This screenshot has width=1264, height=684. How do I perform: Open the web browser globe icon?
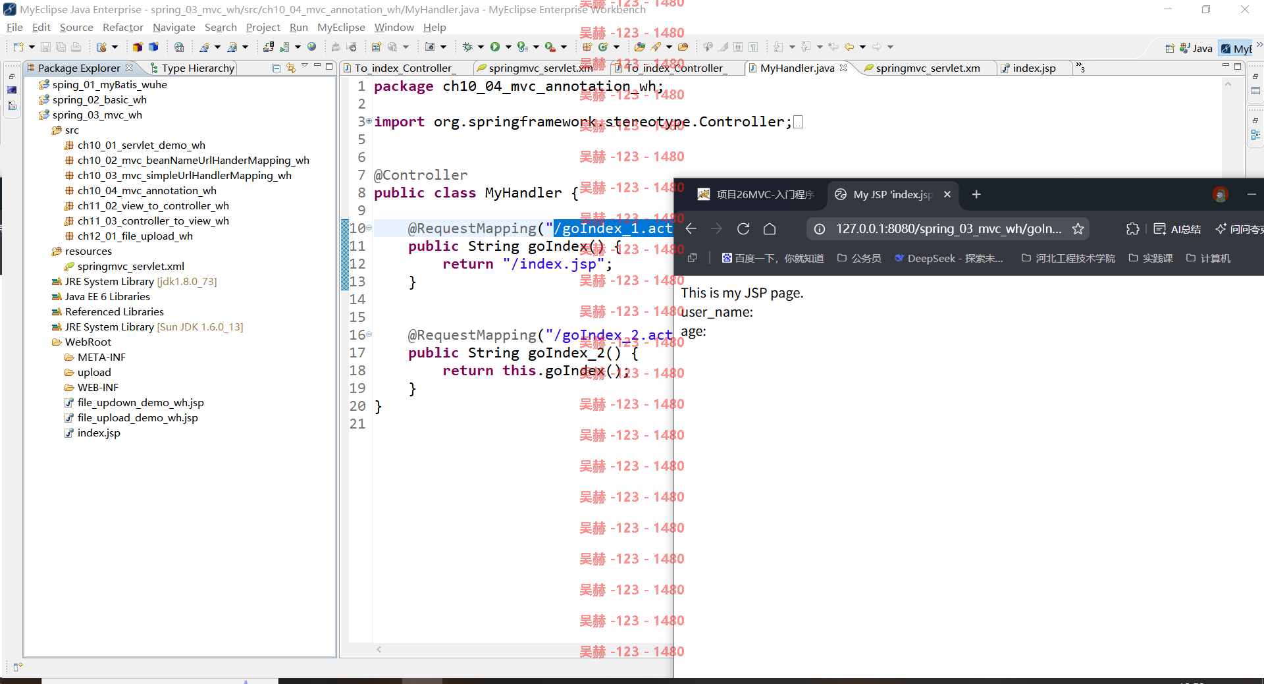(312, 47)
